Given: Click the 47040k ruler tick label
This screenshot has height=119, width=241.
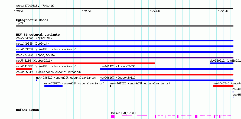Looking at the screenshot, I should point(223,11).
